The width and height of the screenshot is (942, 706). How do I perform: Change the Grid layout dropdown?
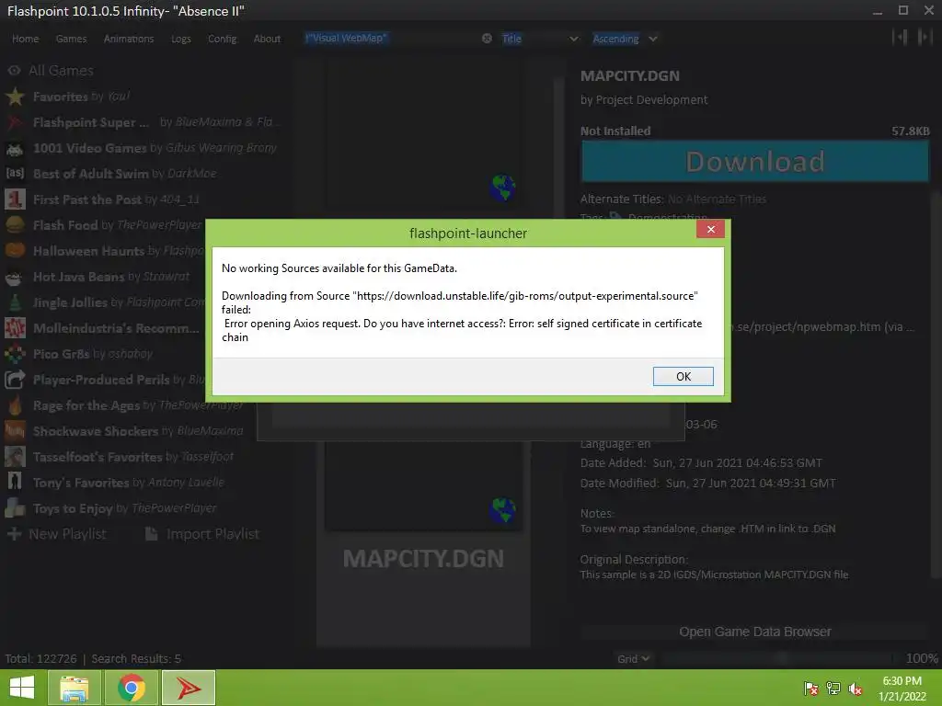pos(633,658)
